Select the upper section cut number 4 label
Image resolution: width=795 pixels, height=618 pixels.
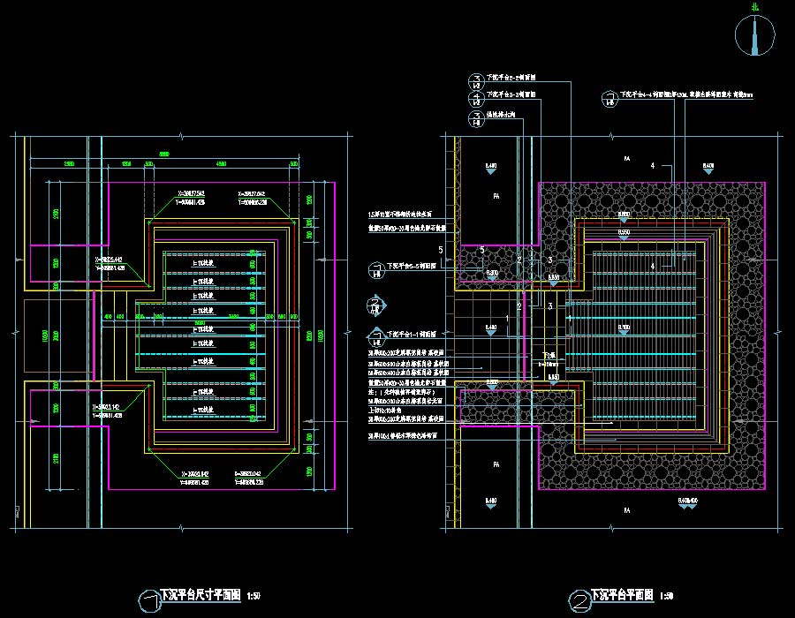point(653,166)
